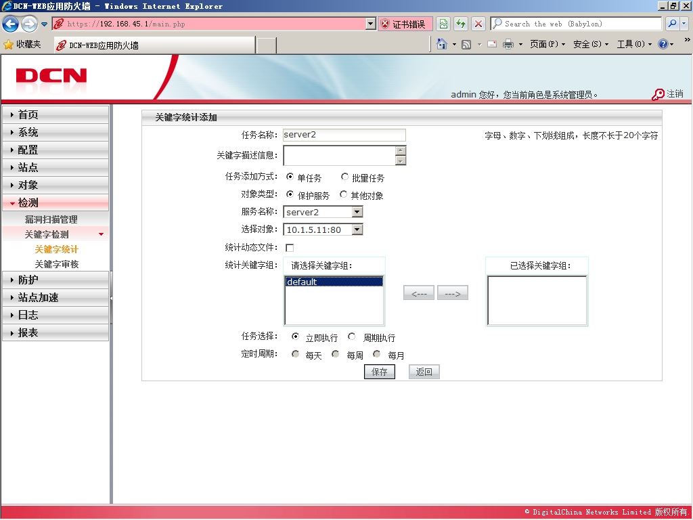Click the compatibility view icon
Screen dimensions: 693x520
pyautogui.click(x=443, y=24)
